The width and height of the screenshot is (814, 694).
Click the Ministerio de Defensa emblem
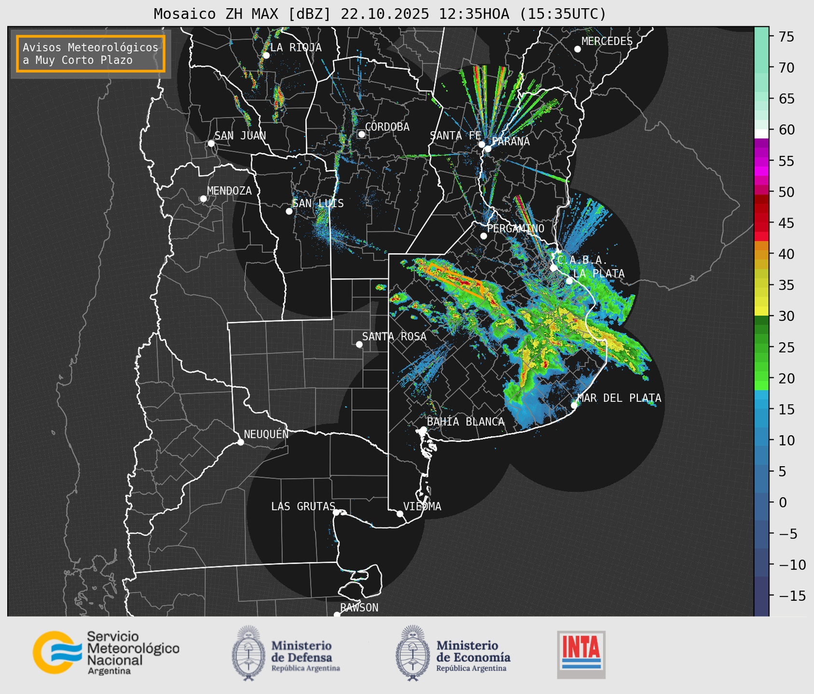click(248, 653)
